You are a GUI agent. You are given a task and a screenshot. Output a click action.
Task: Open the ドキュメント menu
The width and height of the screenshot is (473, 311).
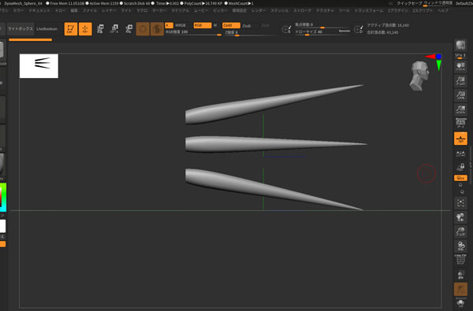click(x=39, y=10)
